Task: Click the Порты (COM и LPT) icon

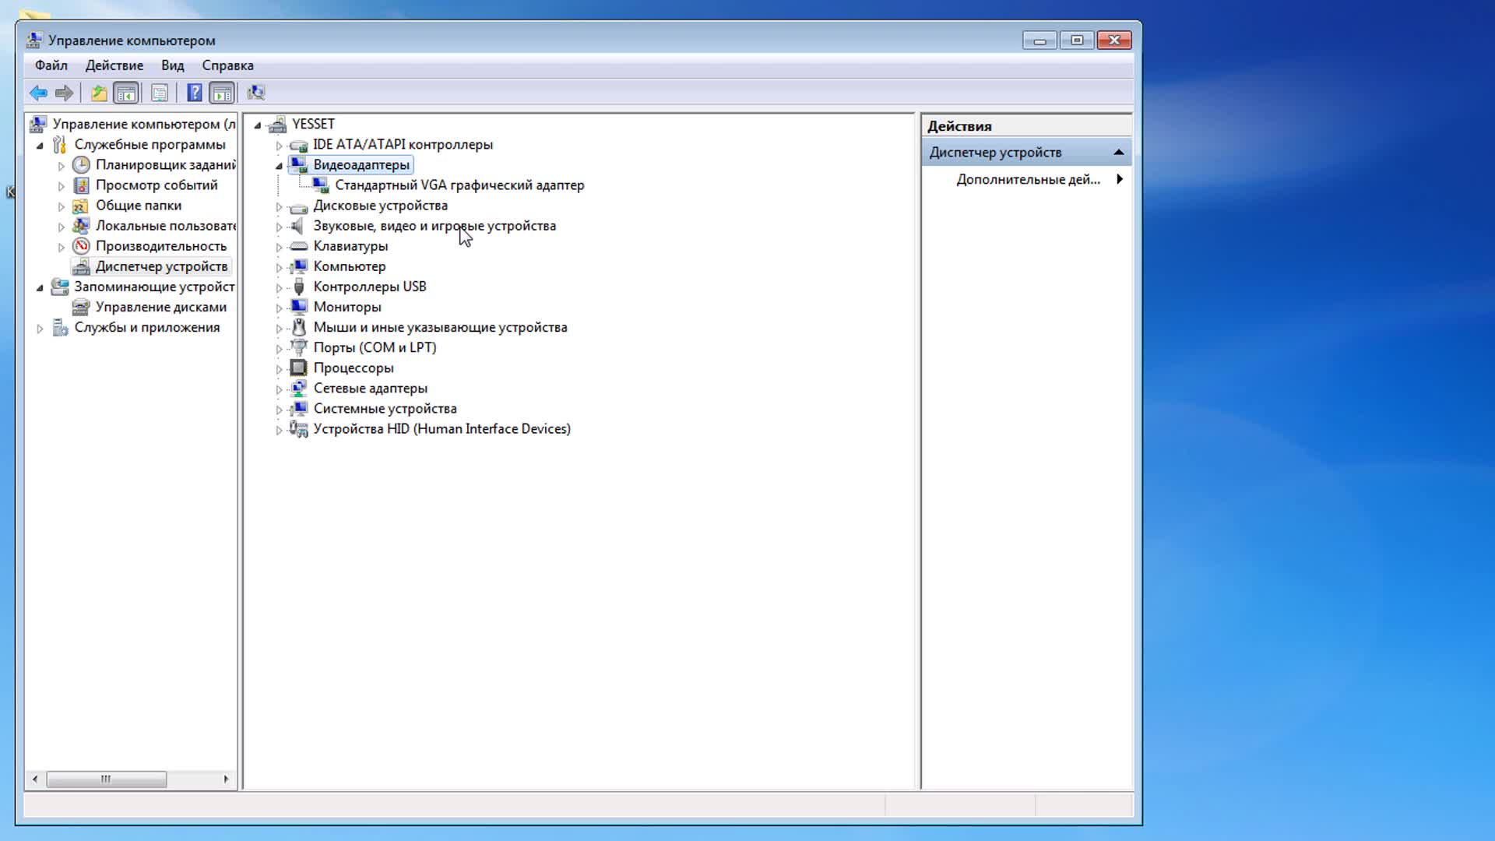Action: pyautogui.click(x=299, y=347)
